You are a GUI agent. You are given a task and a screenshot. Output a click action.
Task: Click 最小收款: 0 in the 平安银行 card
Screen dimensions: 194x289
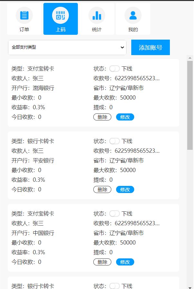(26, 170)
